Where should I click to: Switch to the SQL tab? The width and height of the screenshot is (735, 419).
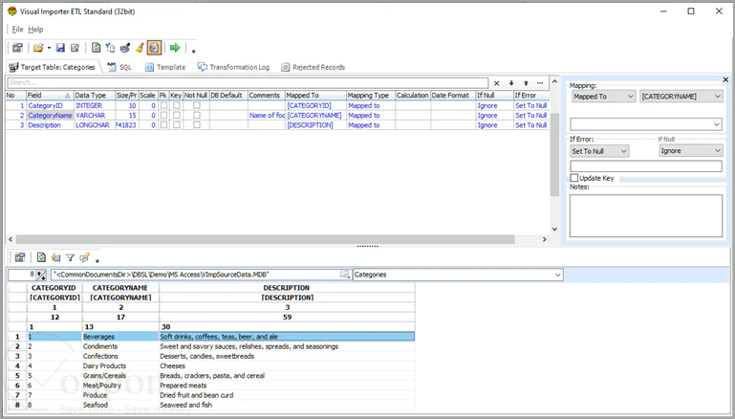119,67
